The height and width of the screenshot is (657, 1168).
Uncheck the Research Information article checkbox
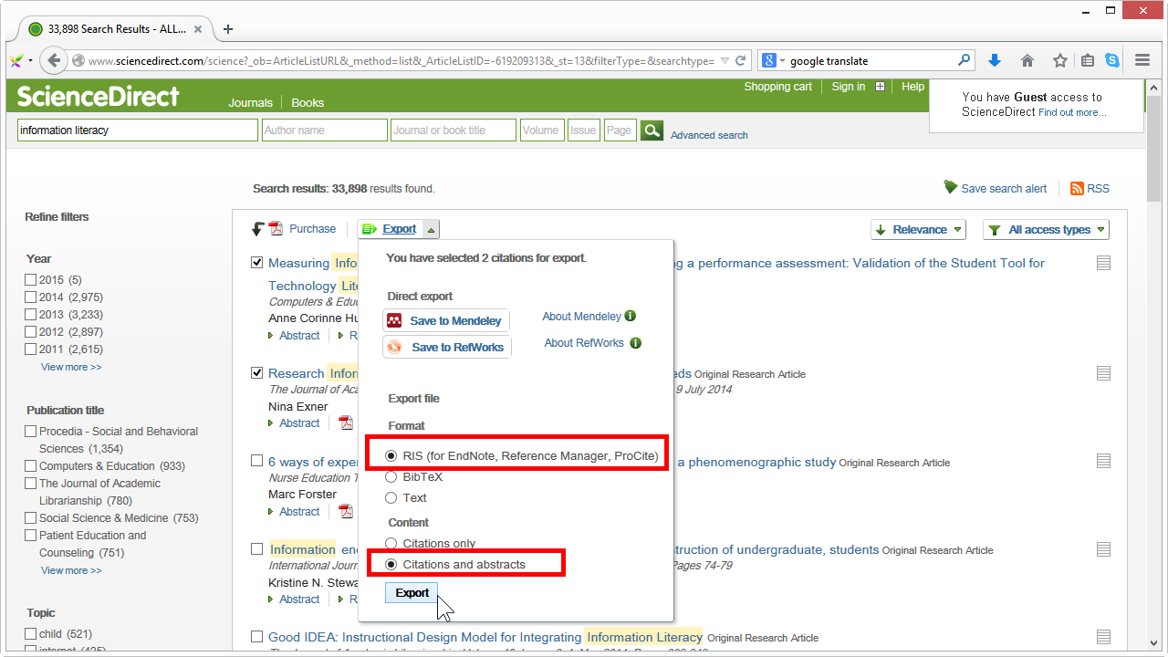(257, 373)
